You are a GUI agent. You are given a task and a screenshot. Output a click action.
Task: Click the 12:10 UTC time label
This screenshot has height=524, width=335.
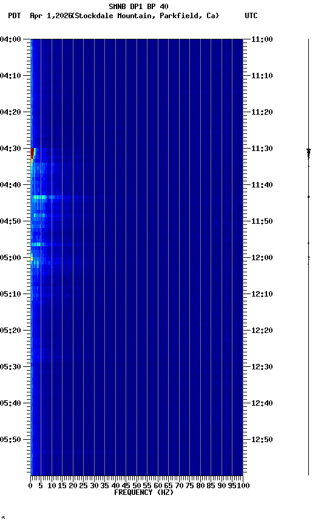262,294
